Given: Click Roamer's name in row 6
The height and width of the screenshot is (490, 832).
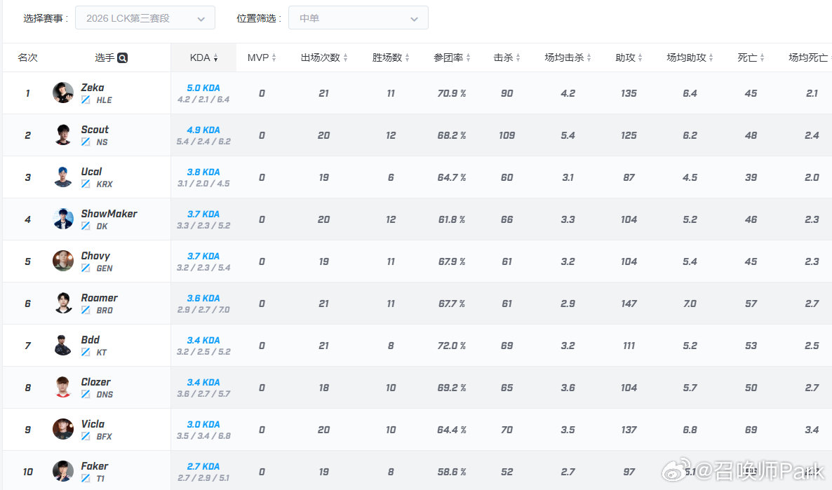Looking at the screenshot, I should click(x=99, y=297).
